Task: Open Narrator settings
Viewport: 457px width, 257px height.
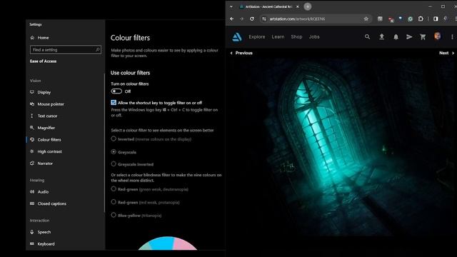Action: pos(41,163)
